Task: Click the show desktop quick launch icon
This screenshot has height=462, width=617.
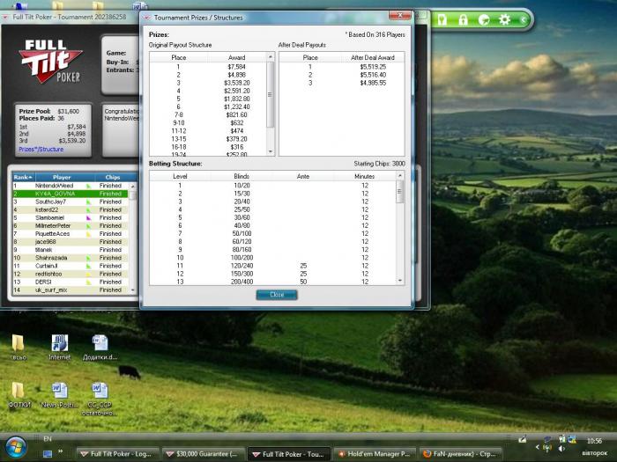Action: pyautogui.click(x=48, y=454)
